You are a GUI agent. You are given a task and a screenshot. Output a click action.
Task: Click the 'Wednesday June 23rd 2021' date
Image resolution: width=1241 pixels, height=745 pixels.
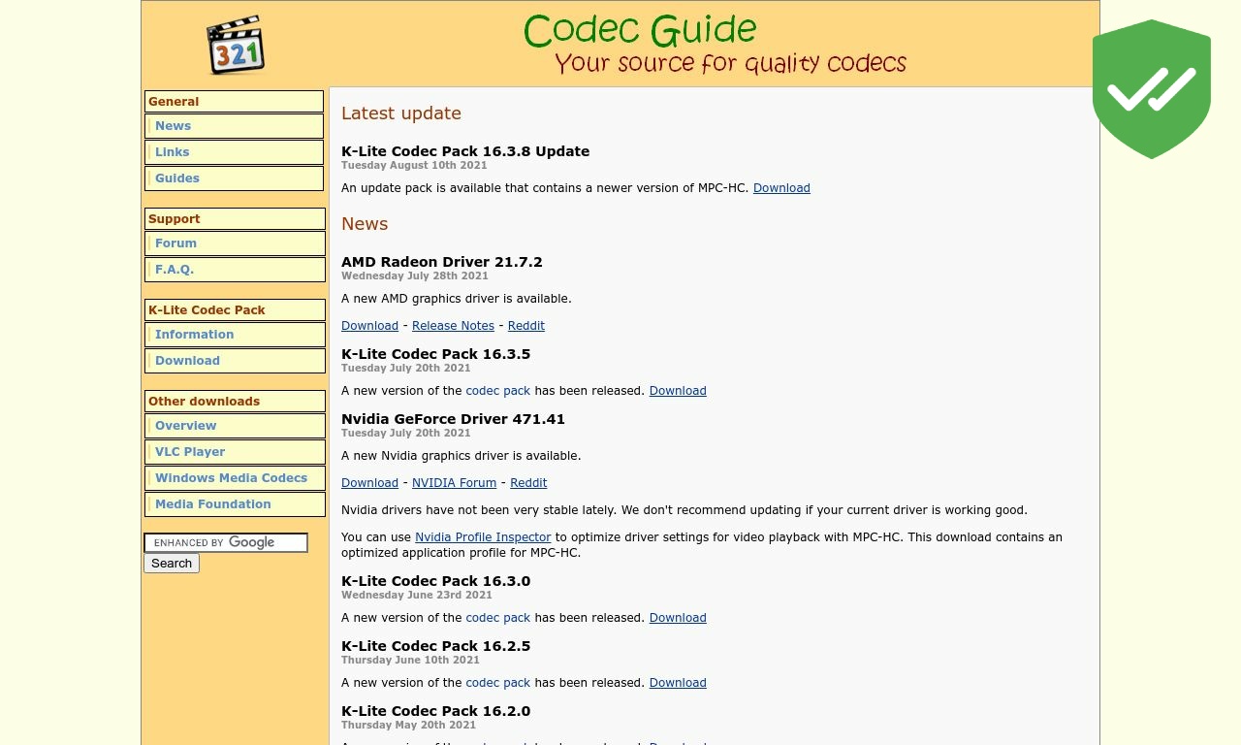(x=417, y=596)
